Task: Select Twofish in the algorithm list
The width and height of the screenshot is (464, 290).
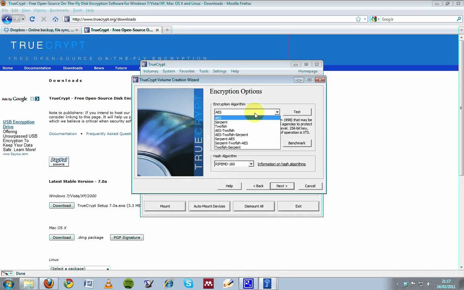Action: (247, 126)
